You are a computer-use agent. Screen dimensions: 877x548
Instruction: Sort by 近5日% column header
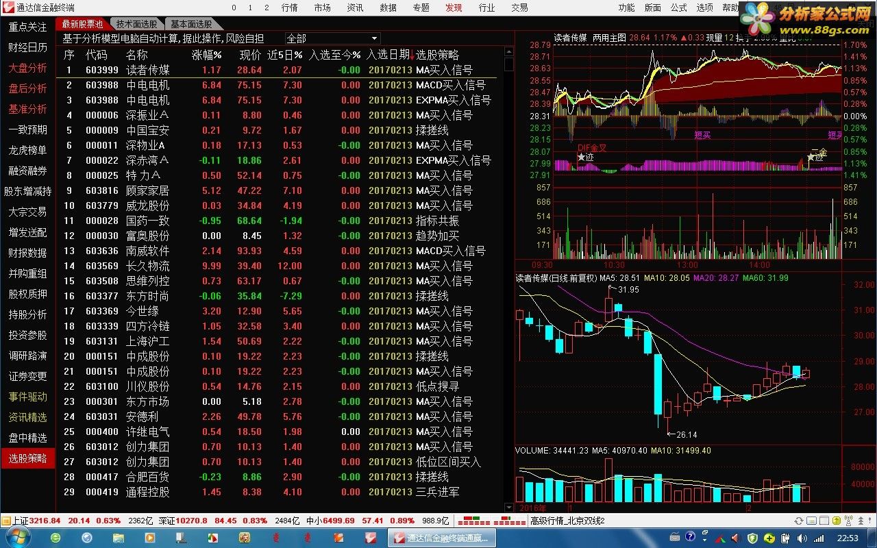click(285, 55)
